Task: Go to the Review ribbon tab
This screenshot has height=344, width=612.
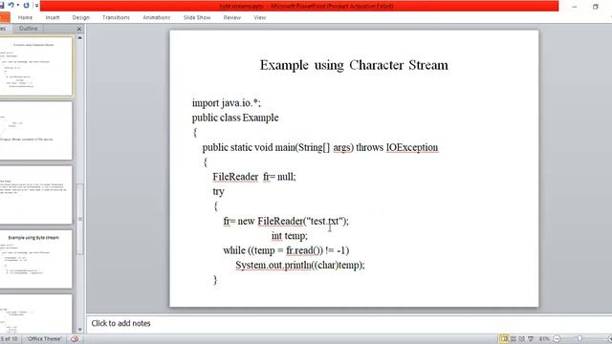Action: tap(231, 17)
